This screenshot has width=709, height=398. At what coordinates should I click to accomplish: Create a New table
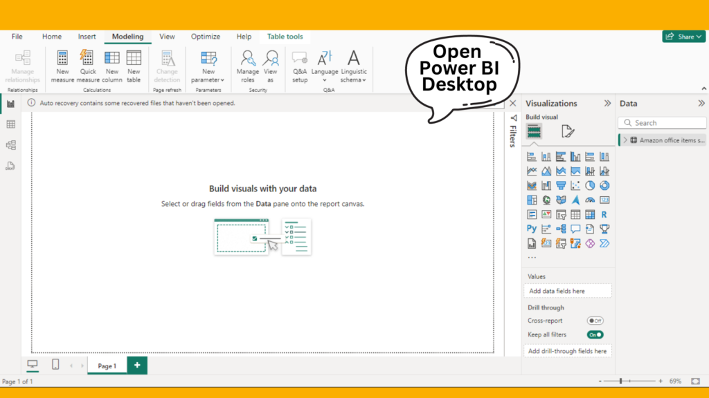pyautogui.click(x=134, y=66)
